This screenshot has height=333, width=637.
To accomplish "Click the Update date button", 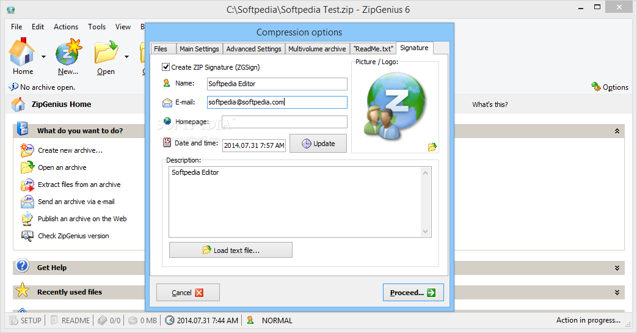I will 318,144.
